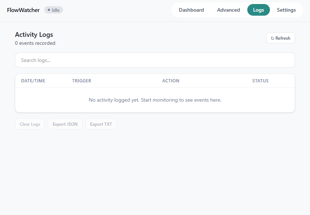Click the Idle status badge label
310x215 pixels.
[x=55, y=10]
